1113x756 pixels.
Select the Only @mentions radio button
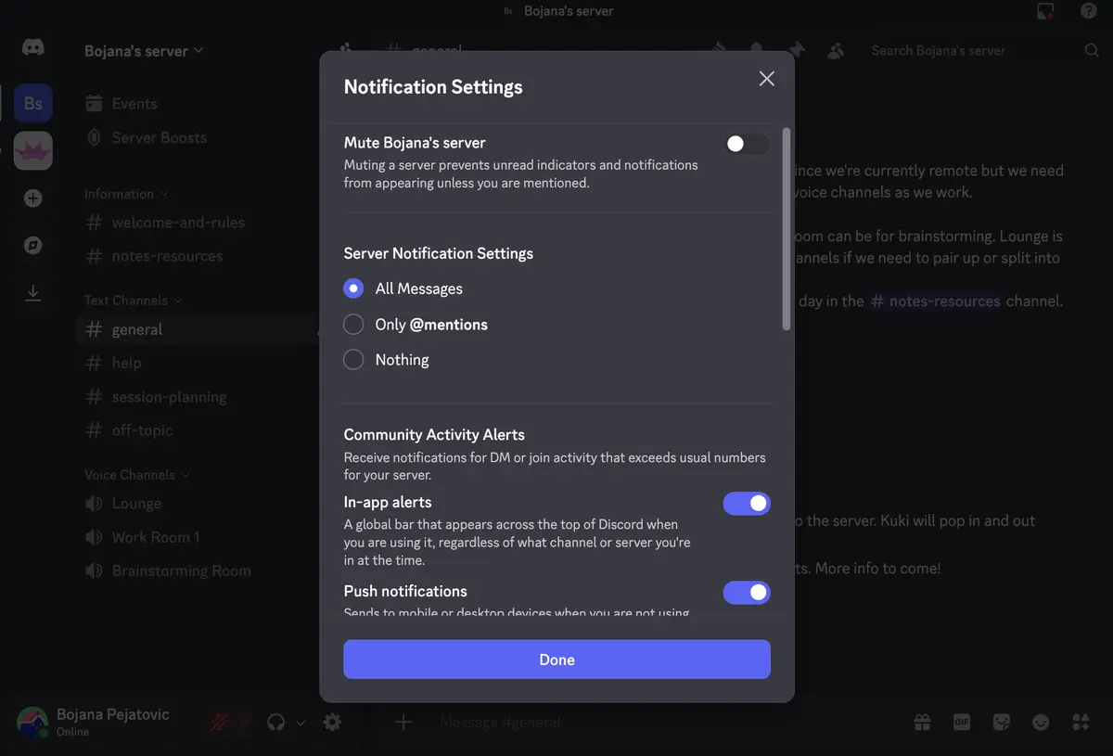point(353,324)
